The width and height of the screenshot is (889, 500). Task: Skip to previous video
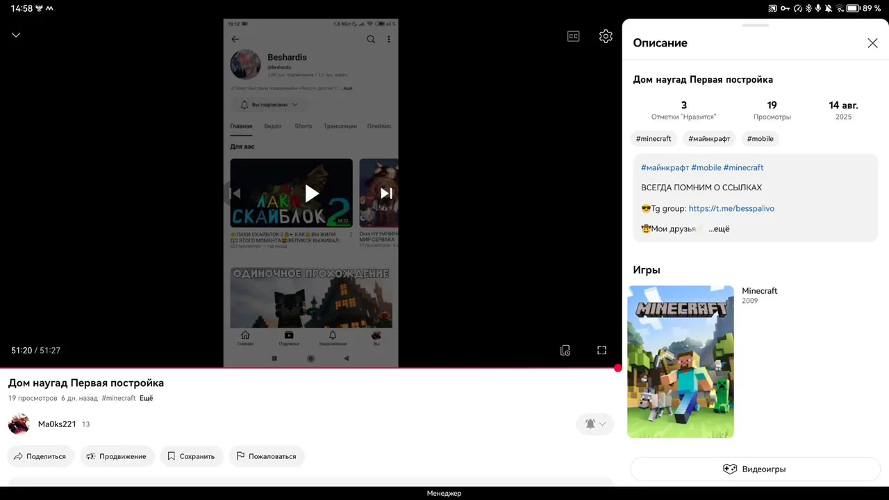tap(235, 193)
